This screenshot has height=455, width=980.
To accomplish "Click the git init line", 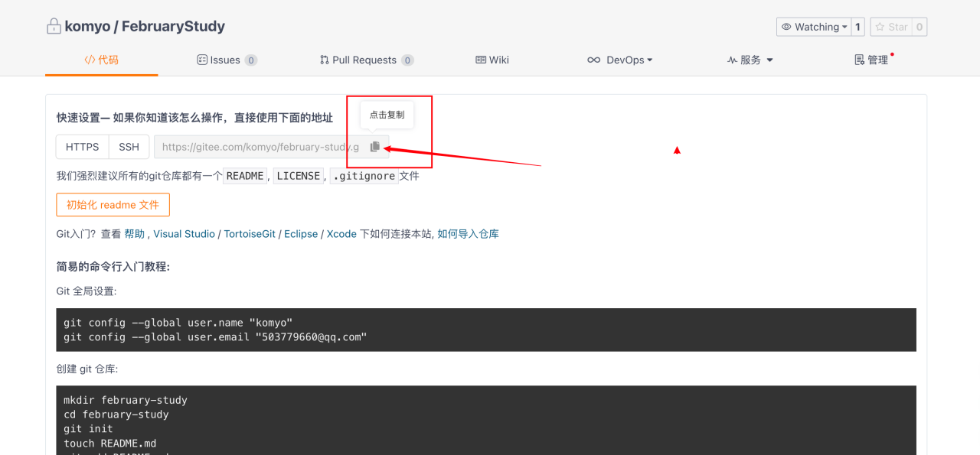I will (88, 429).
